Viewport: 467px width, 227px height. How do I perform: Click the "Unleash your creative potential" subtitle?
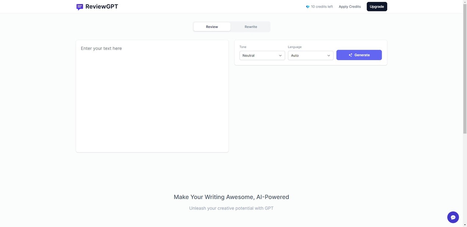[231, 208]
